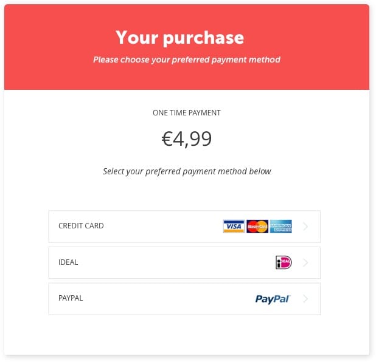Choose the PAYPAL payment label
376x362 pixels.
click(71, 298)
